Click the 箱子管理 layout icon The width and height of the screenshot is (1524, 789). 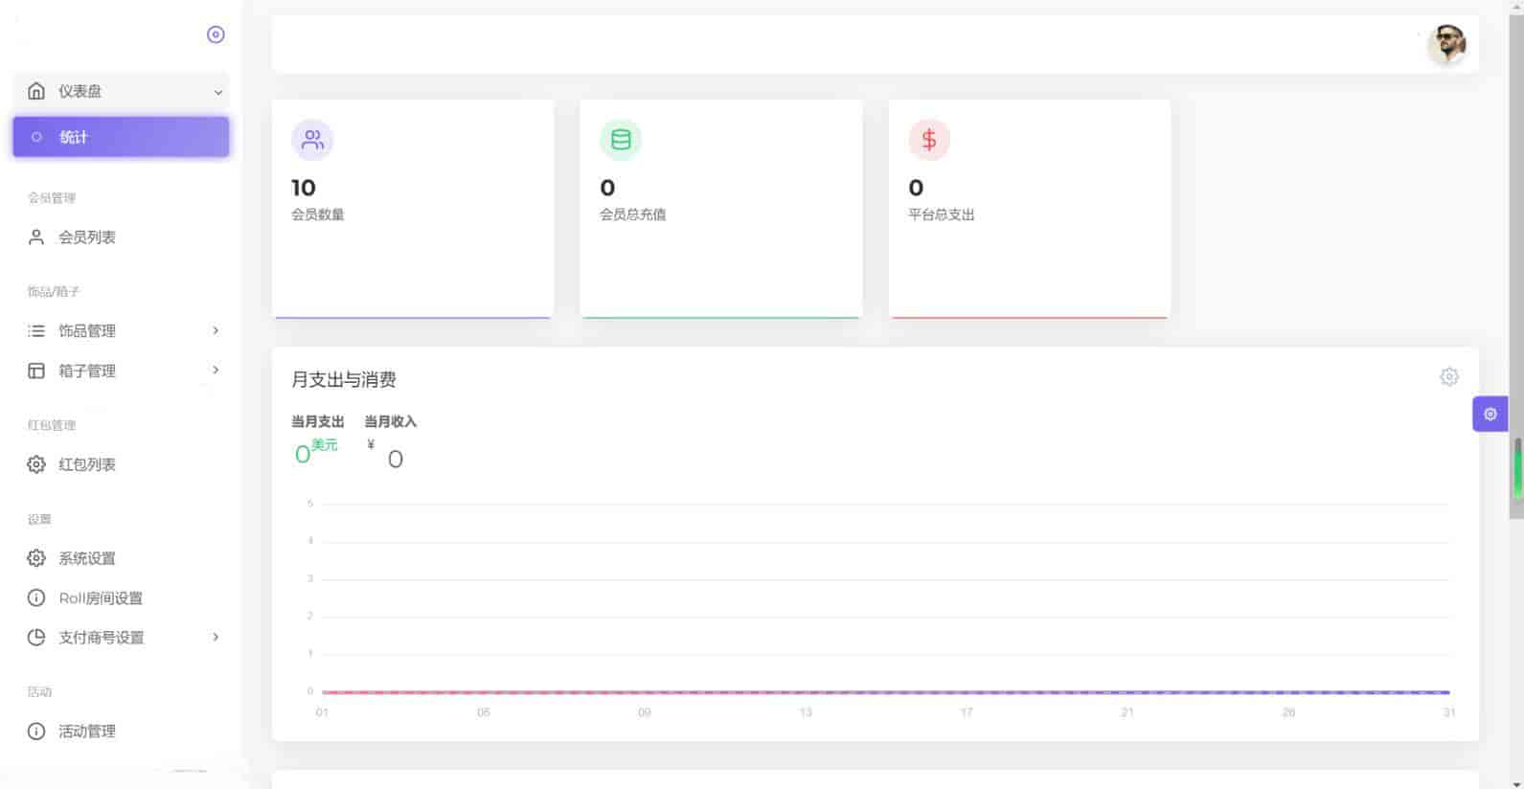pyautogui.click(x=36, y=371)
